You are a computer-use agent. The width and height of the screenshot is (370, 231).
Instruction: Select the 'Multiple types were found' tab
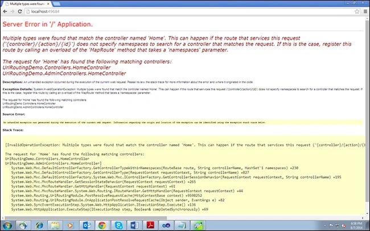click(27, 4)
